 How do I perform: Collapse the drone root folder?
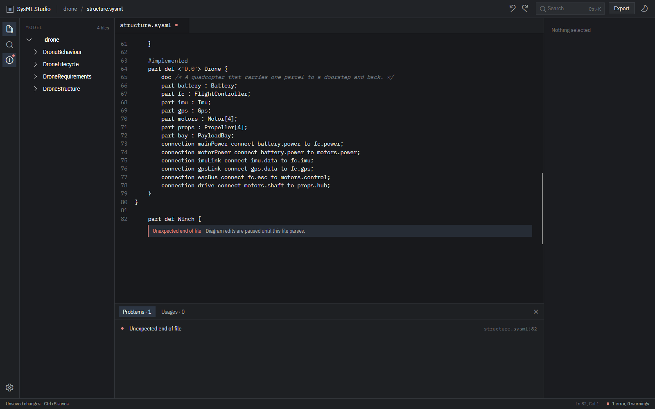[x=29, y=40]
